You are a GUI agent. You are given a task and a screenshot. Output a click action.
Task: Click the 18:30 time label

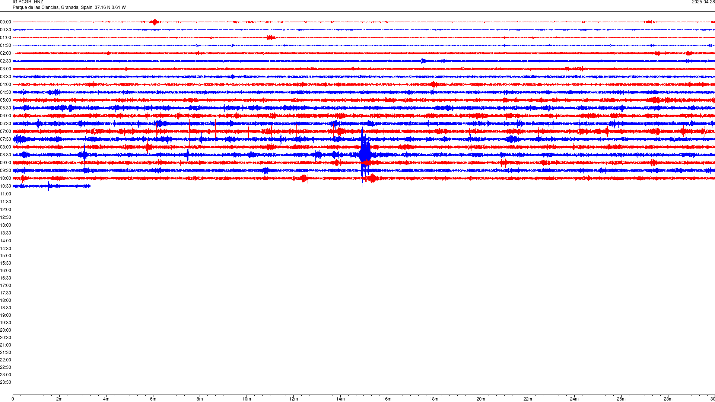tap(6, 308)
